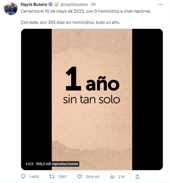Click the 7.867 retweets count
169x183 pixels.
tap(62, 177)
